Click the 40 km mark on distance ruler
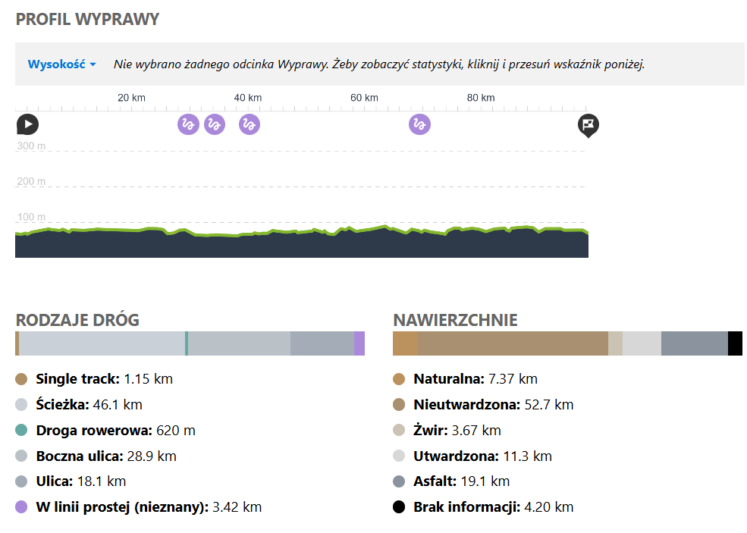The image size is (747, 533). (x=248, y=98)
